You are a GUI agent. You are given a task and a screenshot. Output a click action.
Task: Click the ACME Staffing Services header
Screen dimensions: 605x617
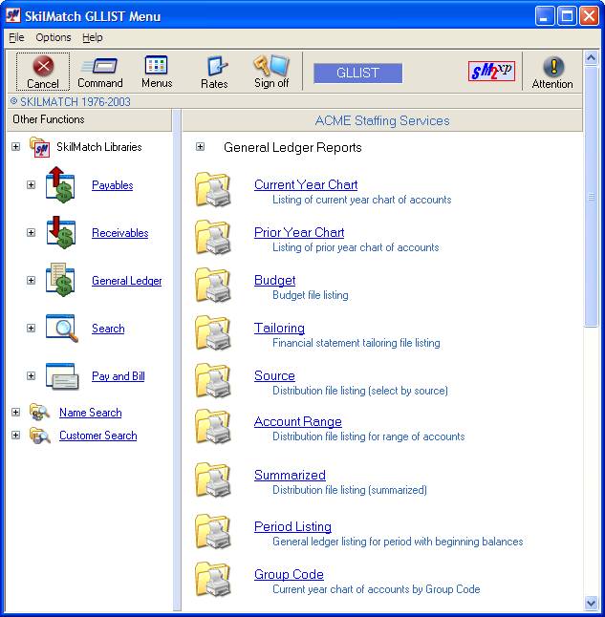(382, 120)
